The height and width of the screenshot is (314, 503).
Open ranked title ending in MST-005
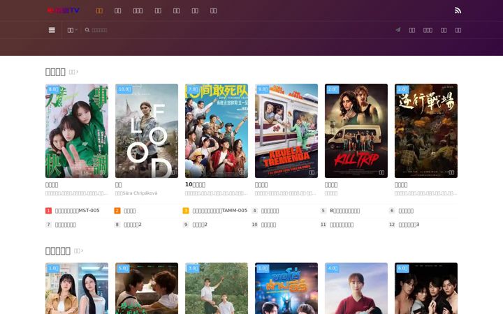78,211
